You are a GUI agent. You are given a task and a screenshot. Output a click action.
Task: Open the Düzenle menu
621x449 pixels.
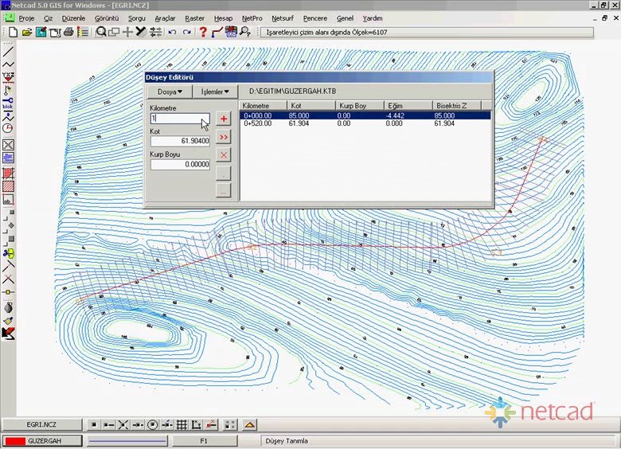[73, 18]
